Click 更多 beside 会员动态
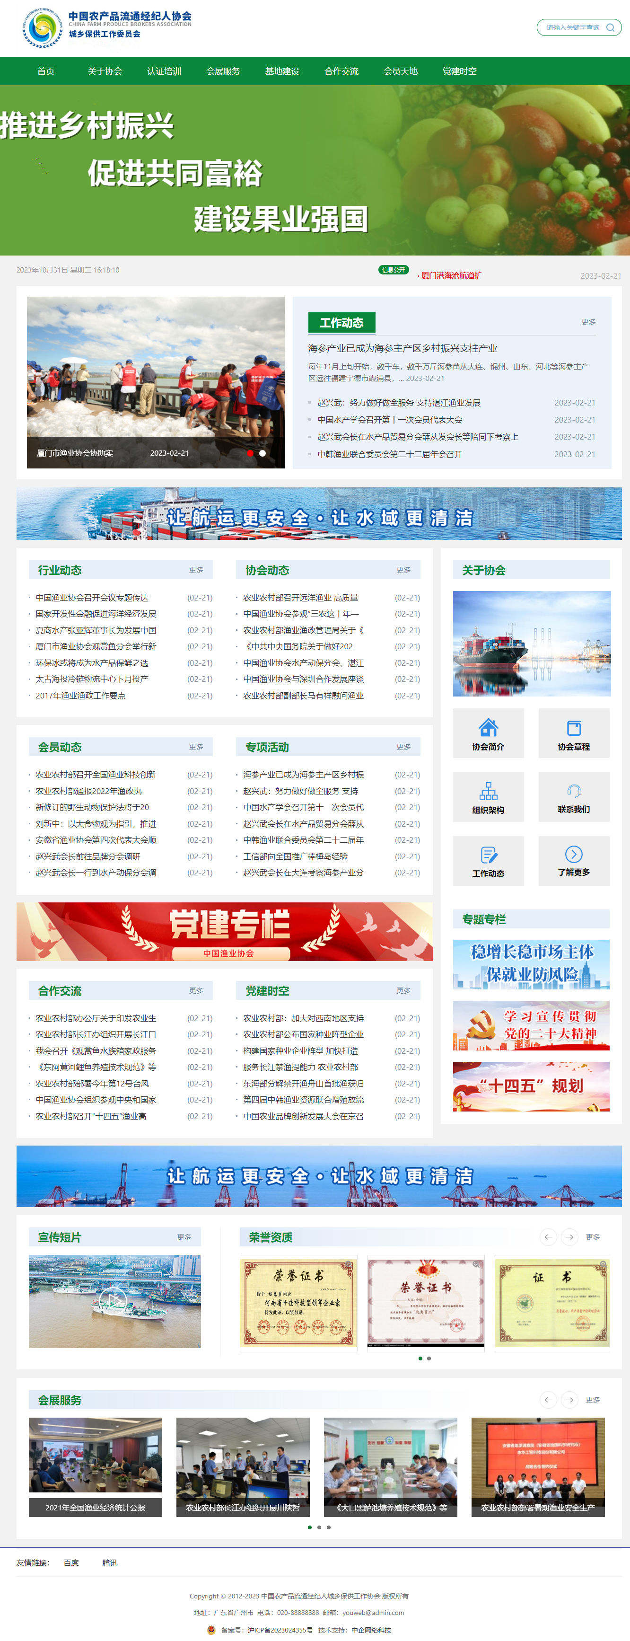 (196, 747)
